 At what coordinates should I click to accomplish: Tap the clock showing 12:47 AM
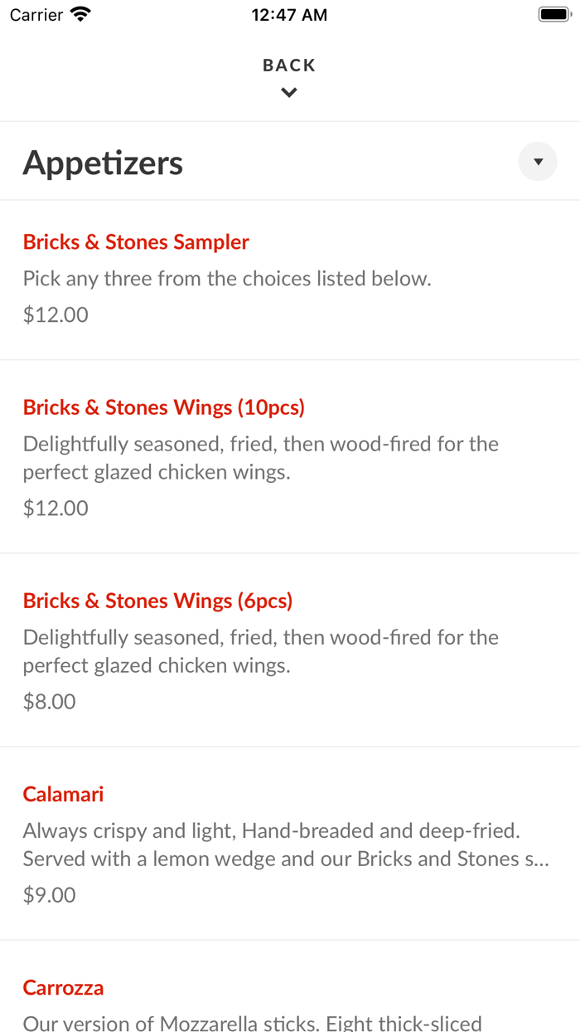[x=289, y=13]
